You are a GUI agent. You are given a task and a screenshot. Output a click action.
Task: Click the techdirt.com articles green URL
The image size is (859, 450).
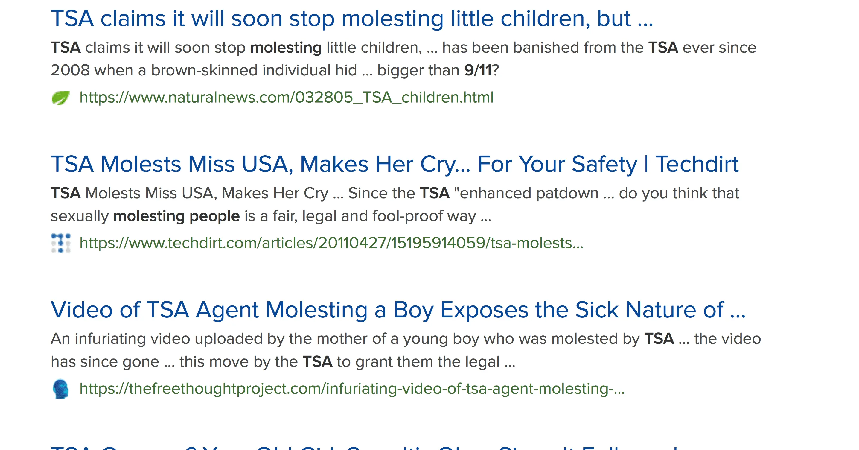[x=331, y=243]
